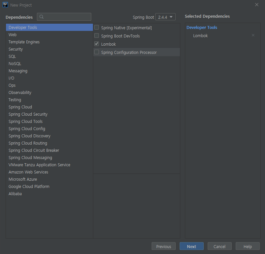The image size is (265, 254).
Task: Choose Spring Cloud Circuit Breaker category
Action: coord(49,150)
